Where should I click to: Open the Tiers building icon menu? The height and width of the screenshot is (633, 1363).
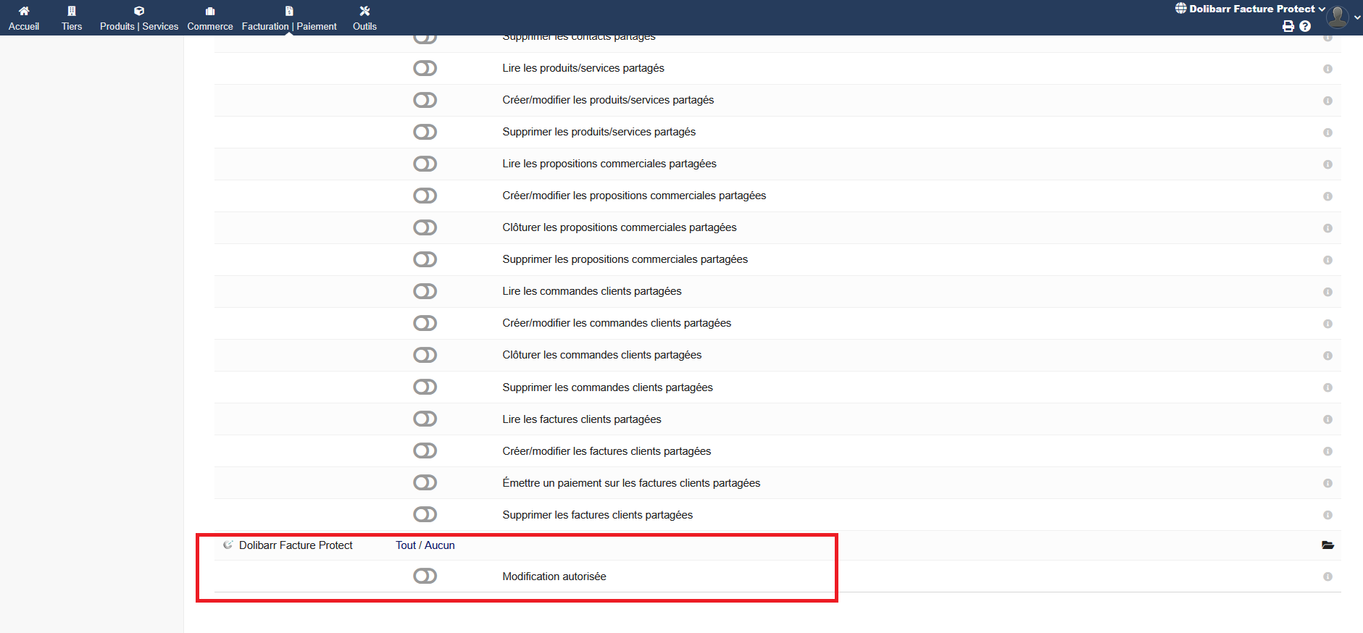pyautogui.click(x=72, y=12)
